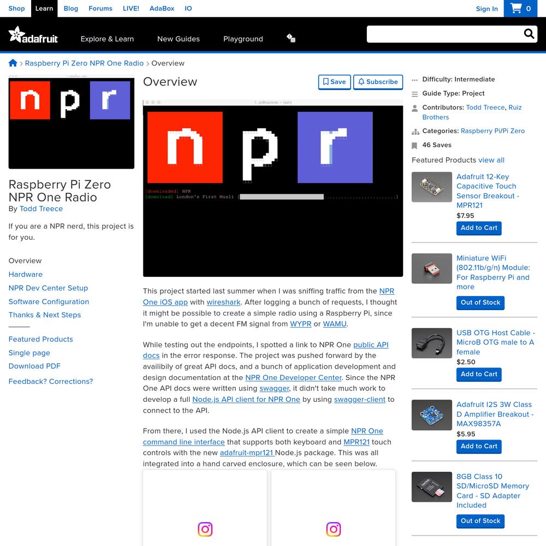Image resolution: width=546 pixels, height=546 pixels.
Task: Open the Forums tab
Action: [100, 8]
